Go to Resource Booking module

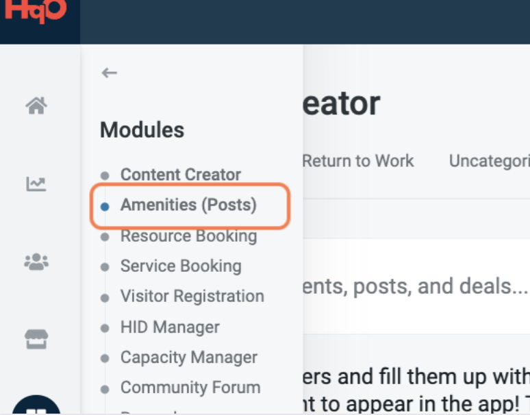pyautogui.click(x=188, y=236)
